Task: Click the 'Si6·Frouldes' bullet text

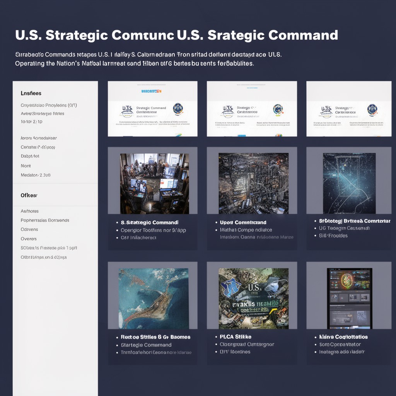Action: (x=333, y=236)
